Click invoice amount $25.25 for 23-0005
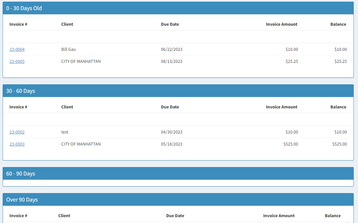 (x=292, y=61)
